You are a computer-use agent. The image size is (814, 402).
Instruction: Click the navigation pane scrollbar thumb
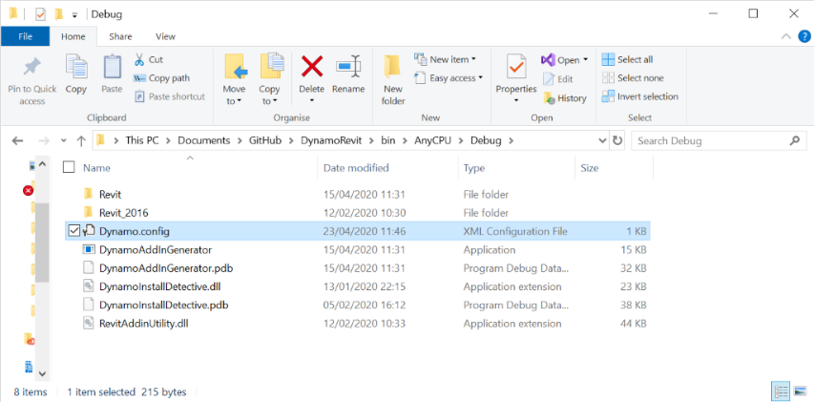(42, 243)
